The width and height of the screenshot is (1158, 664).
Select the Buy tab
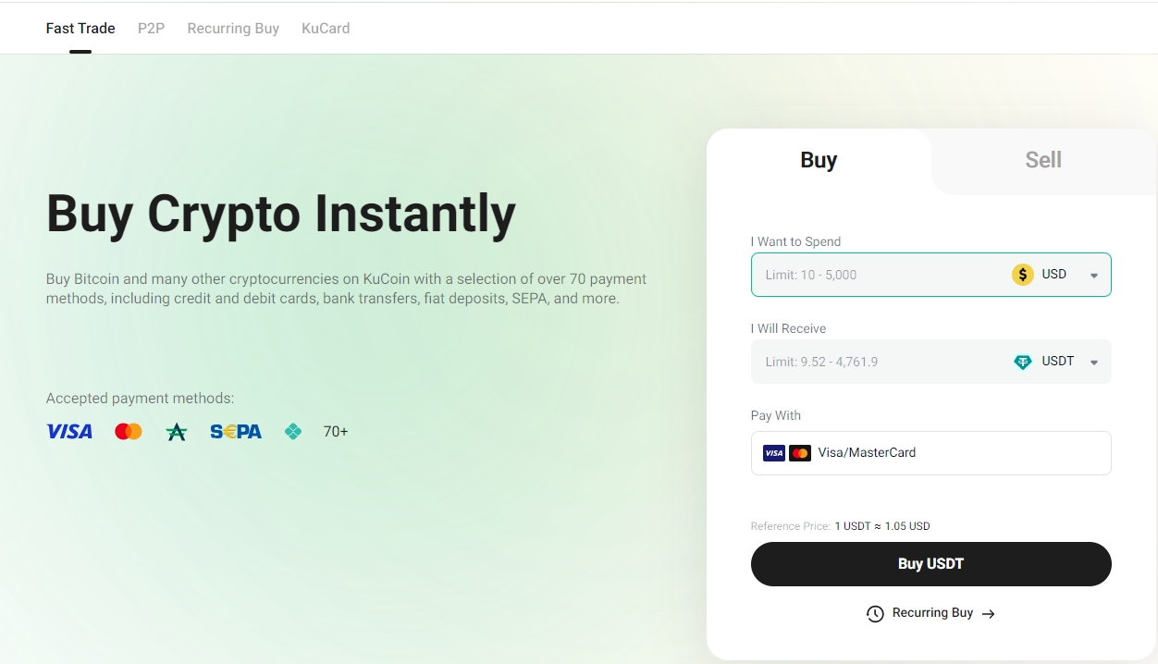coord(819,160)
